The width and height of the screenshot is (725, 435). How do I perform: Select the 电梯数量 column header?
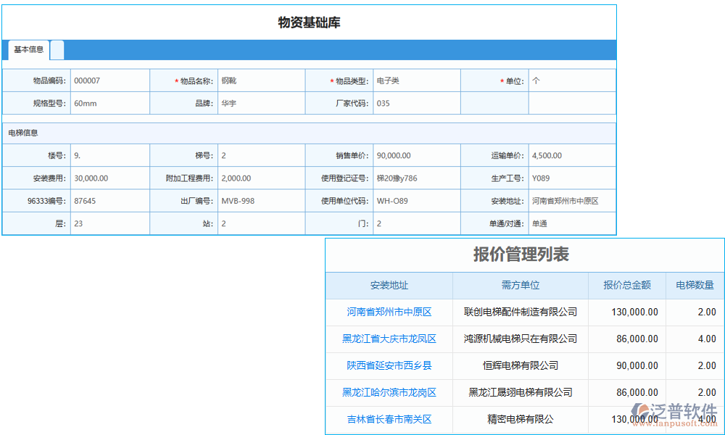[x=694, y=285]
